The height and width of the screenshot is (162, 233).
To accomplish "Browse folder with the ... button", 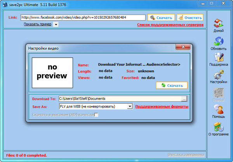I will 184,99.
